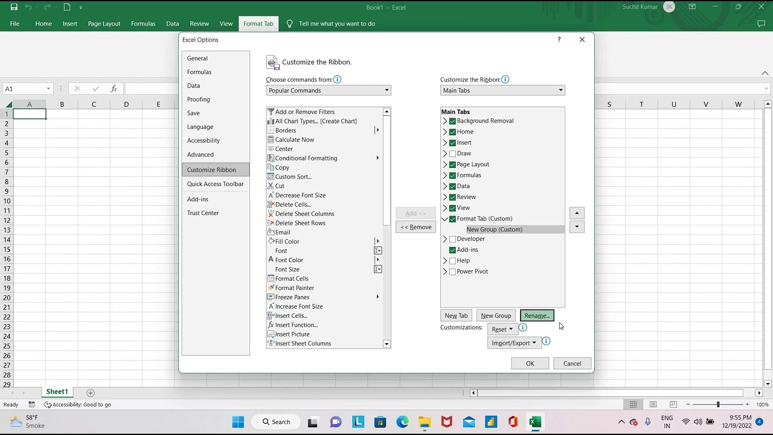Click the New Tab button
The height and width of the screenshot is (435, 773).
point(456,315)
